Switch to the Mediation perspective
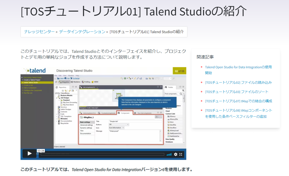 (76, 82)
